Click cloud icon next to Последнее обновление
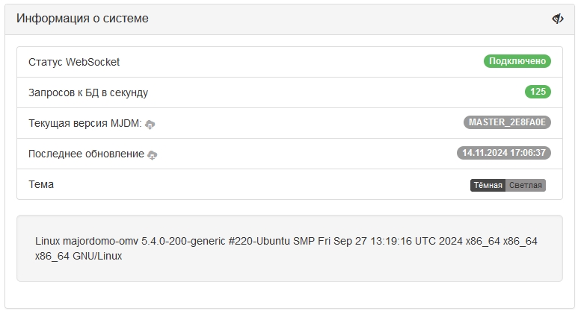 click(x=153, y=154)
